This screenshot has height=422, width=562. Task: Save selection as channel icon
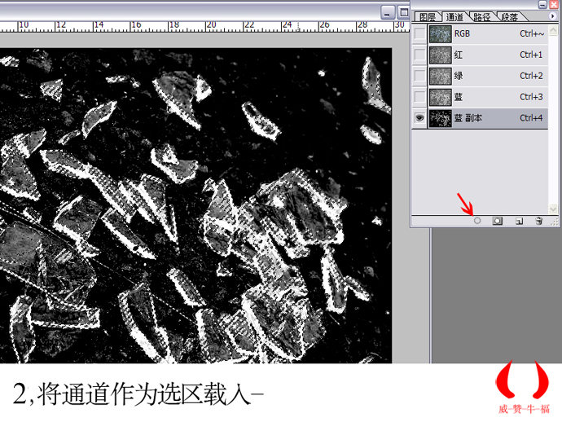[497, 221]
